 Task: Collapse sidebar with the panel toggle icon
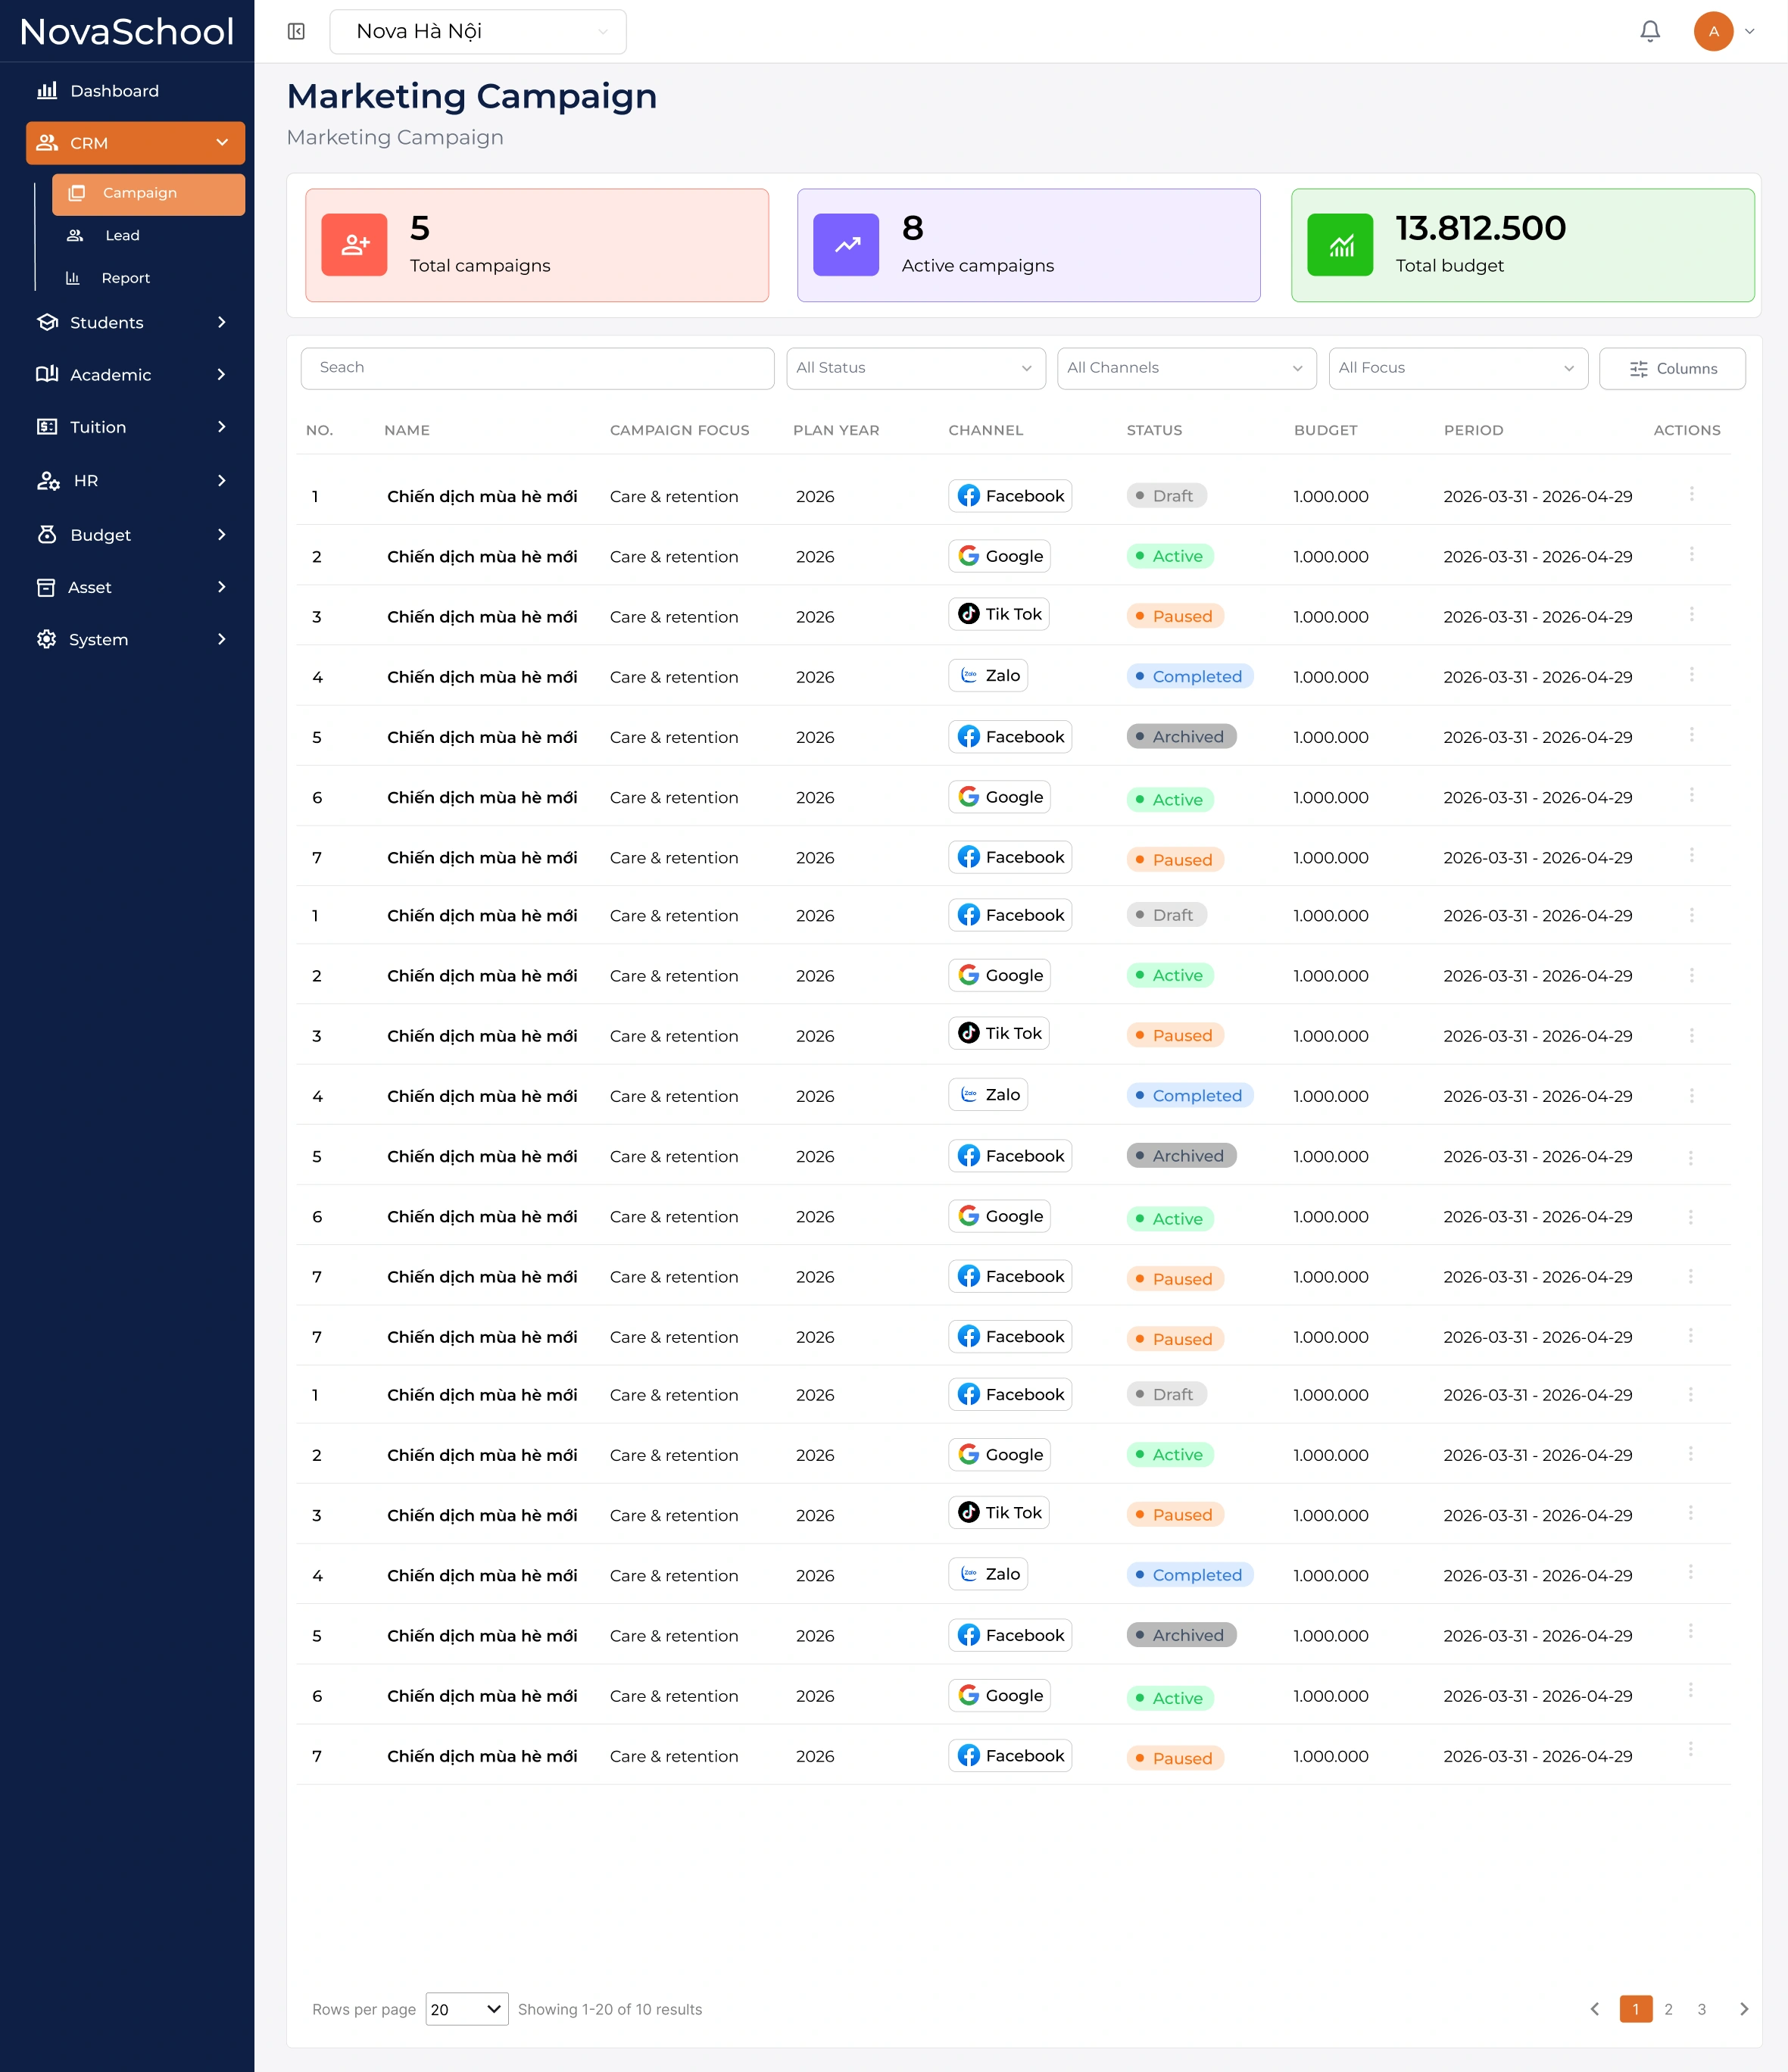click(x=296, y=32)
